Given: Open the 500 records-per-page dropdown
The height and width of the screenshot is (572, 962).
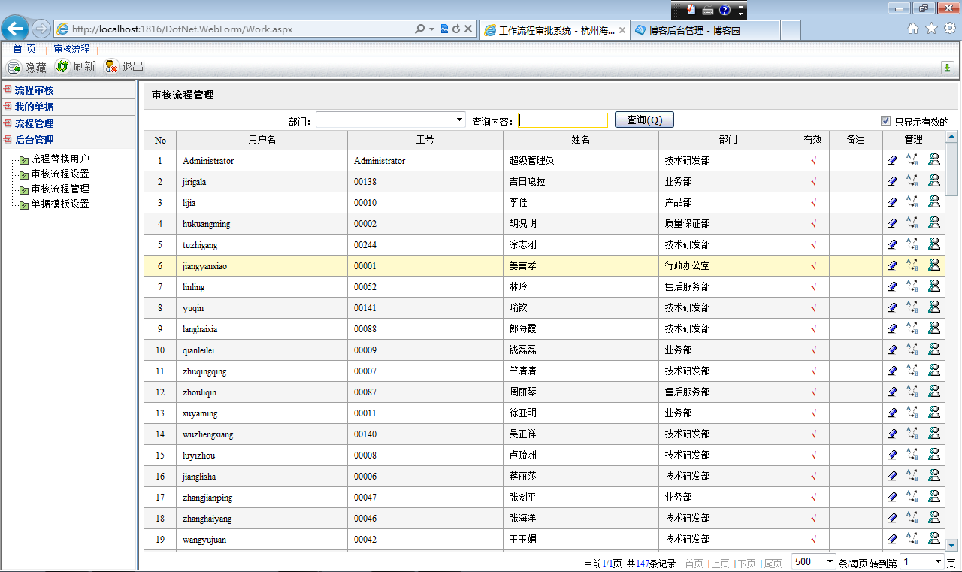Looking at the screenshot, I should [x=814, y=561].
